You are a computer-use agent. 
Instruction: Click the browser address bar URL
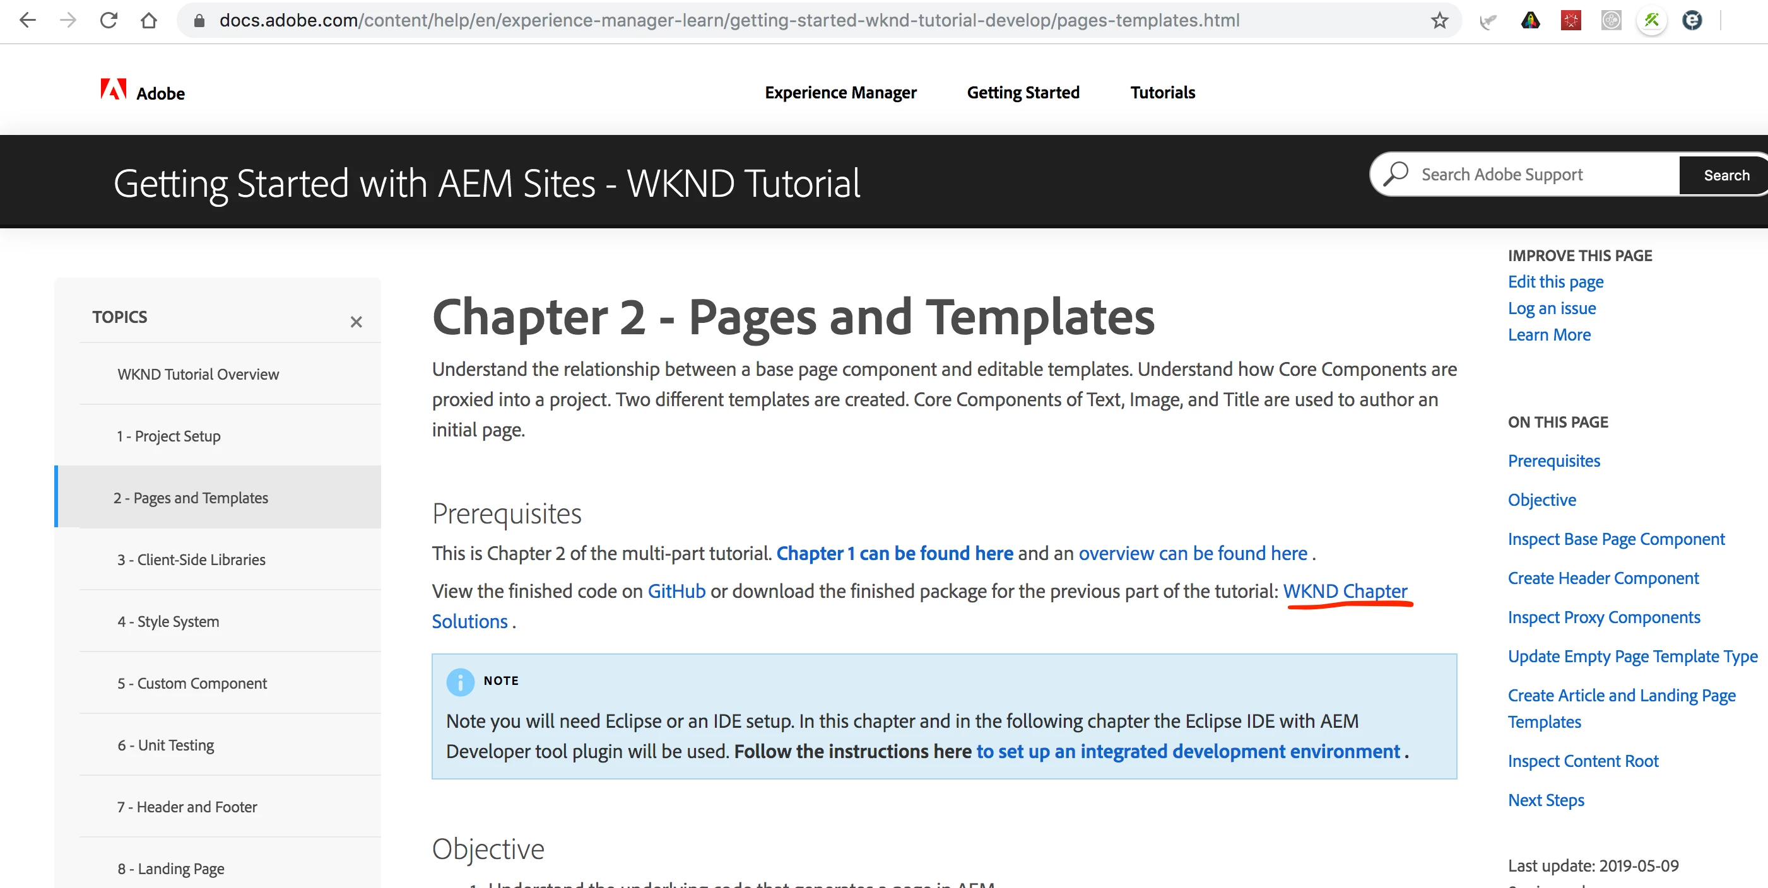pyautogui.click(x=728, y=20)
